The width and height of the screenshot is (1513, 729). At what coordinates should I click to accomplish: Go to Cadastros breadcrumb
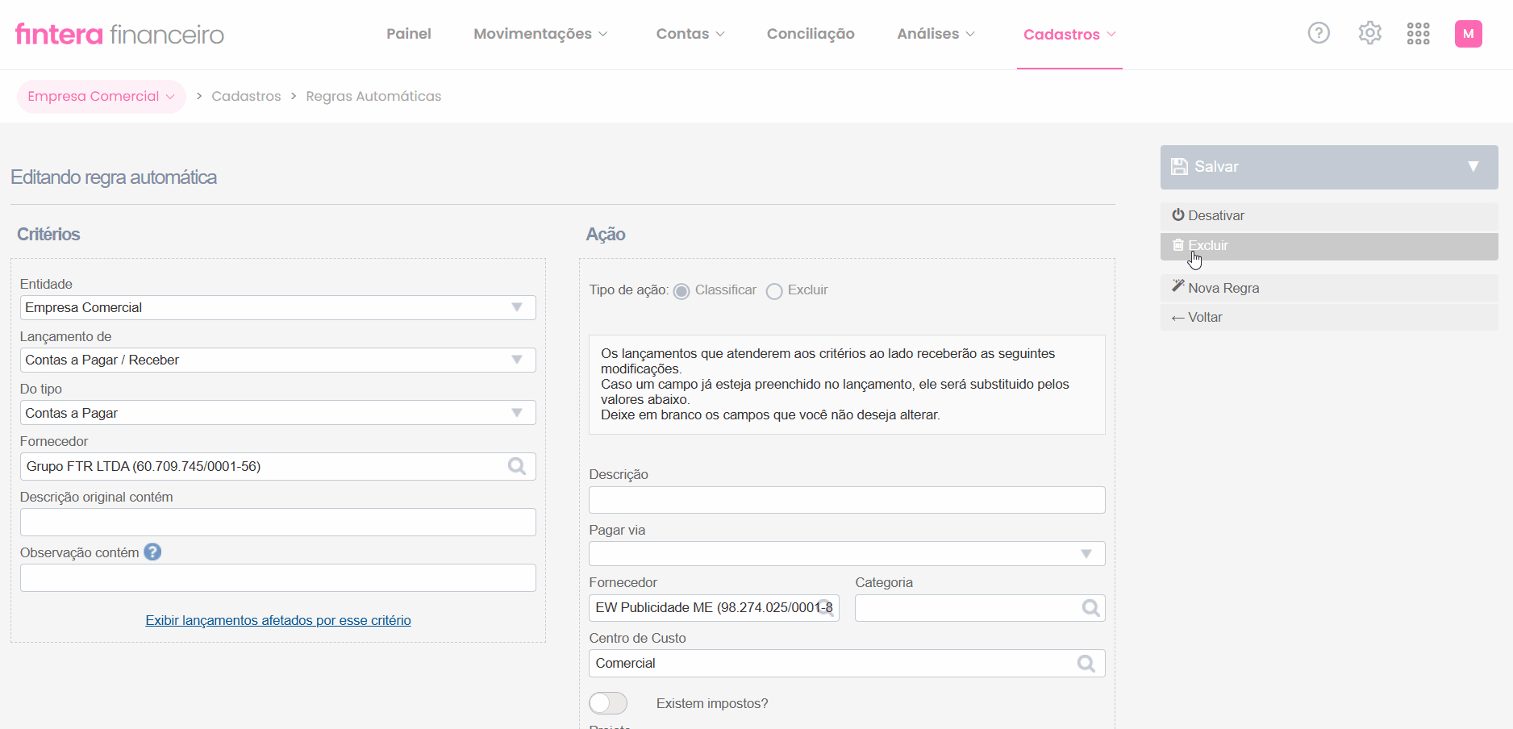point(246,97)
